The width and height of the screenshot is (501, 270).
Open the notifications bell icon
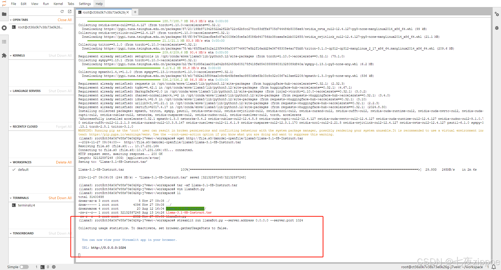pyautogui.click(x=494, y=267)
